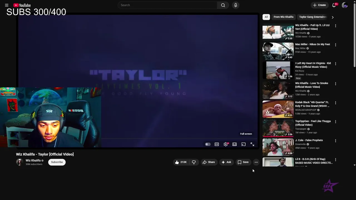Open options for False Prophets video
The image size is (356, 200).
click(335, 141)
